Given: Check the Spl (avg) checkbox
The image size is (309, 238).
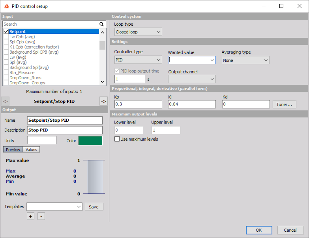Looking at the screenshot, I should (x=6, y=62).
